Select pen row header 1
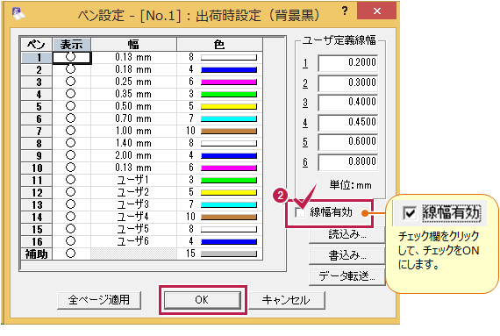500x336 pixels. tap(36, 57)
